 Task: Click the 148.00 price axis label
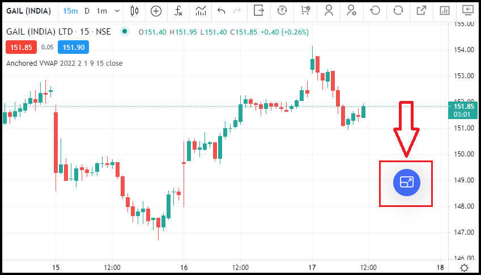[x=463, y=206]
